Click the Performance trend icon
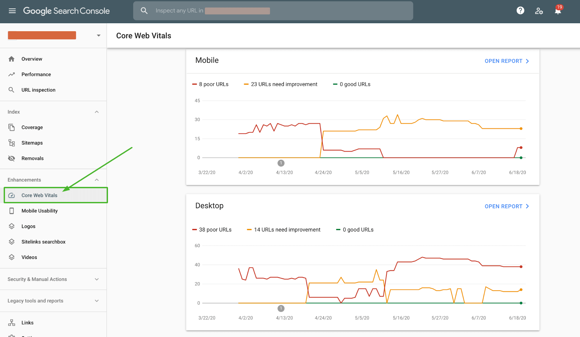Viewport: 580px width, 337px height. (x=11, y=74)
